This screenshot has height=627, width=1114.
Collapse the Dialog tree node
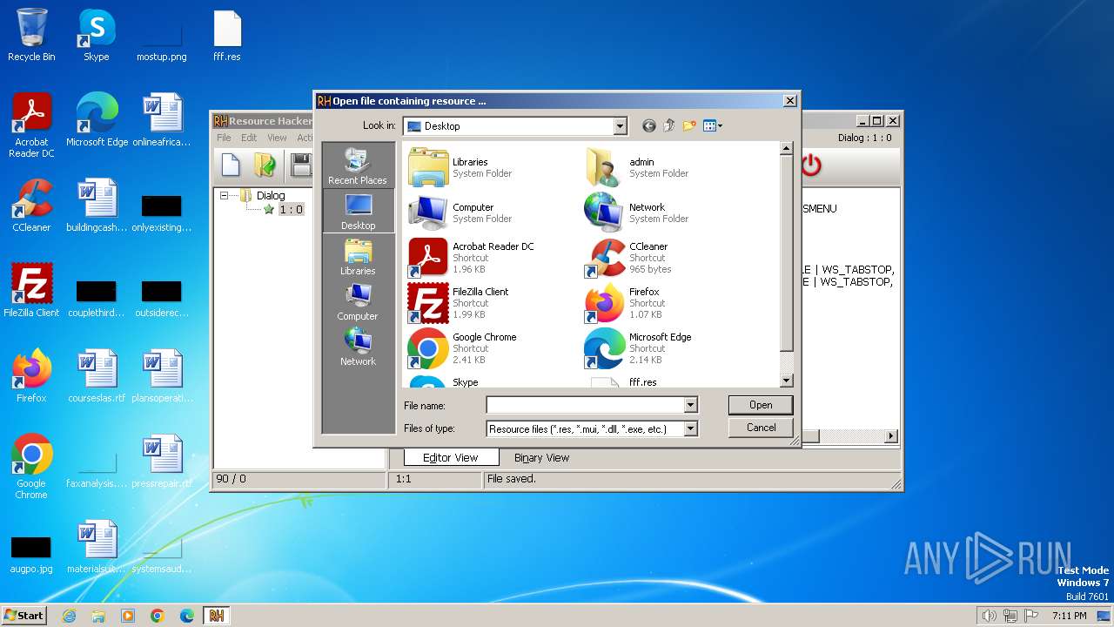[x=224, y=196]
